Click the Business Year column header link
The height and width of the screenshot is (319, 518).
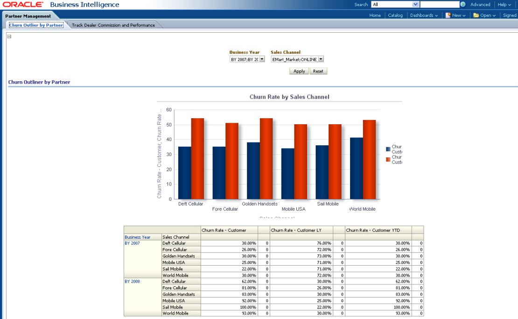[x=137, y=237]
